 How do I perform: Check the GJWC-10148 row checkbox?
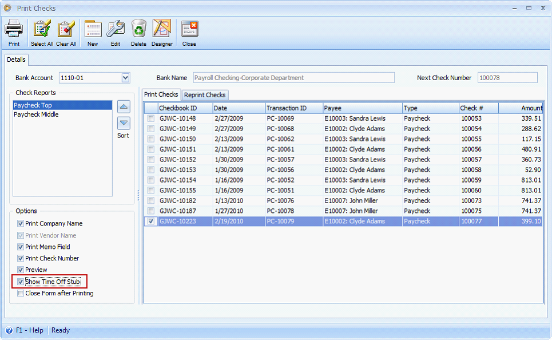(151, 118)
